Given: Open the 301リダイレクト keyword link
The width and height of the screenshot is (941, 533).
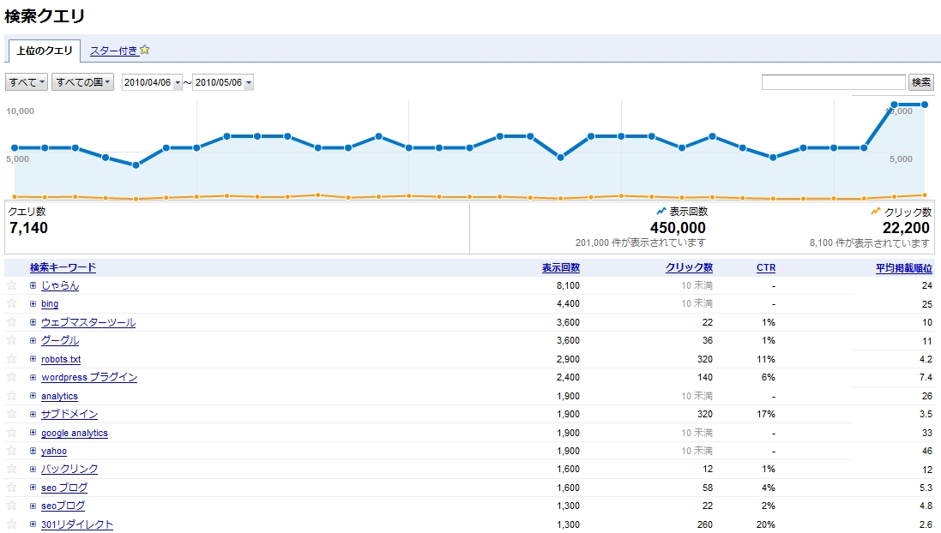Looking at the screenshot, I should tap(77, 524).
